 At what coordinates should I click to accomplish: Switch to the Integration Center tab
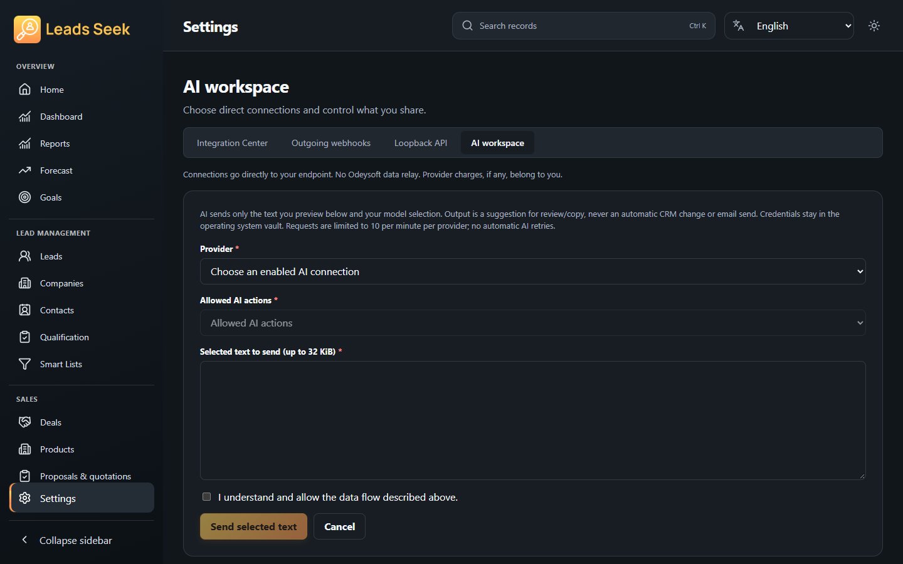pyautogui.click(x=232, y=143)
